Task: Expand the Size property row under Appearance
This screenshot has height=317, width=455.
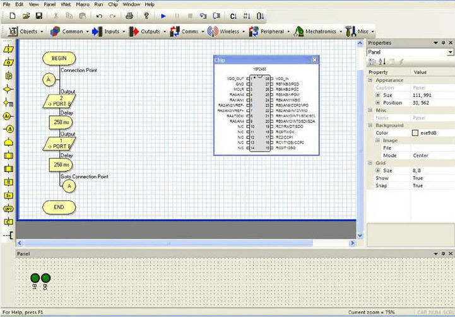Action: coord(377,95)
